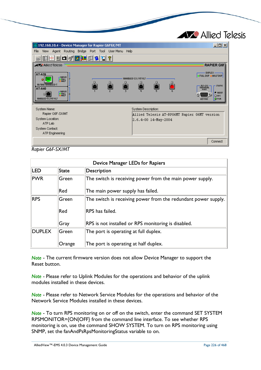
Task: Click the Allied Telesis logo in the page header
Action: point(211,35)
